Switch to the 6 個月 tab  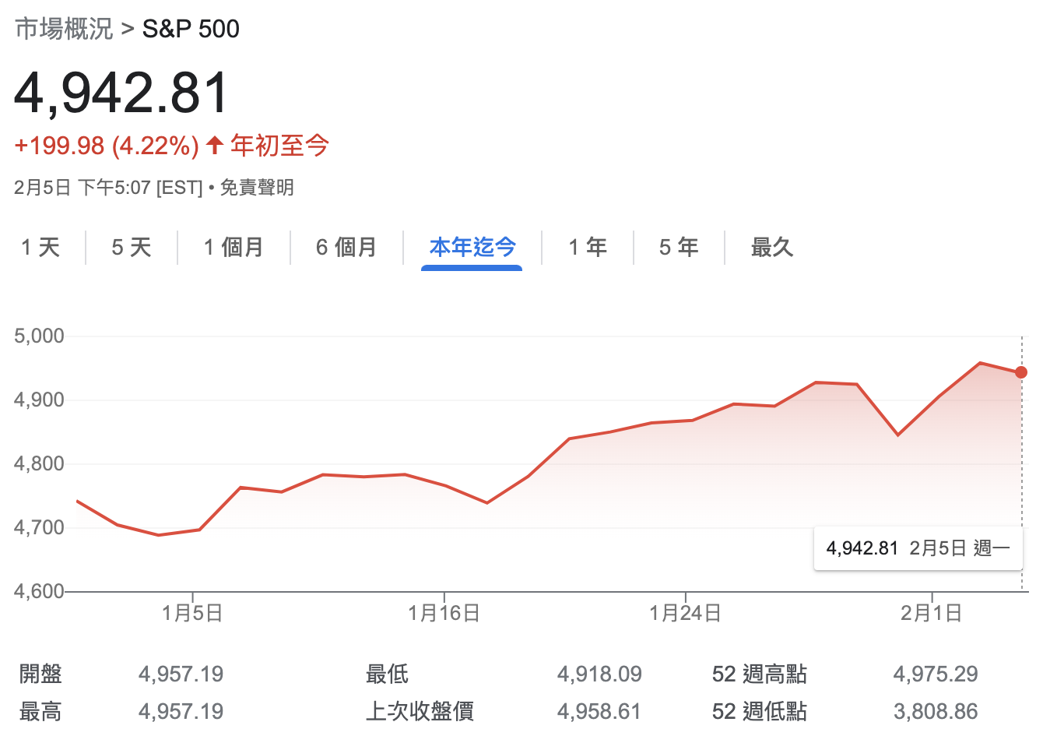pyautogui.click(x=346, y=248)
